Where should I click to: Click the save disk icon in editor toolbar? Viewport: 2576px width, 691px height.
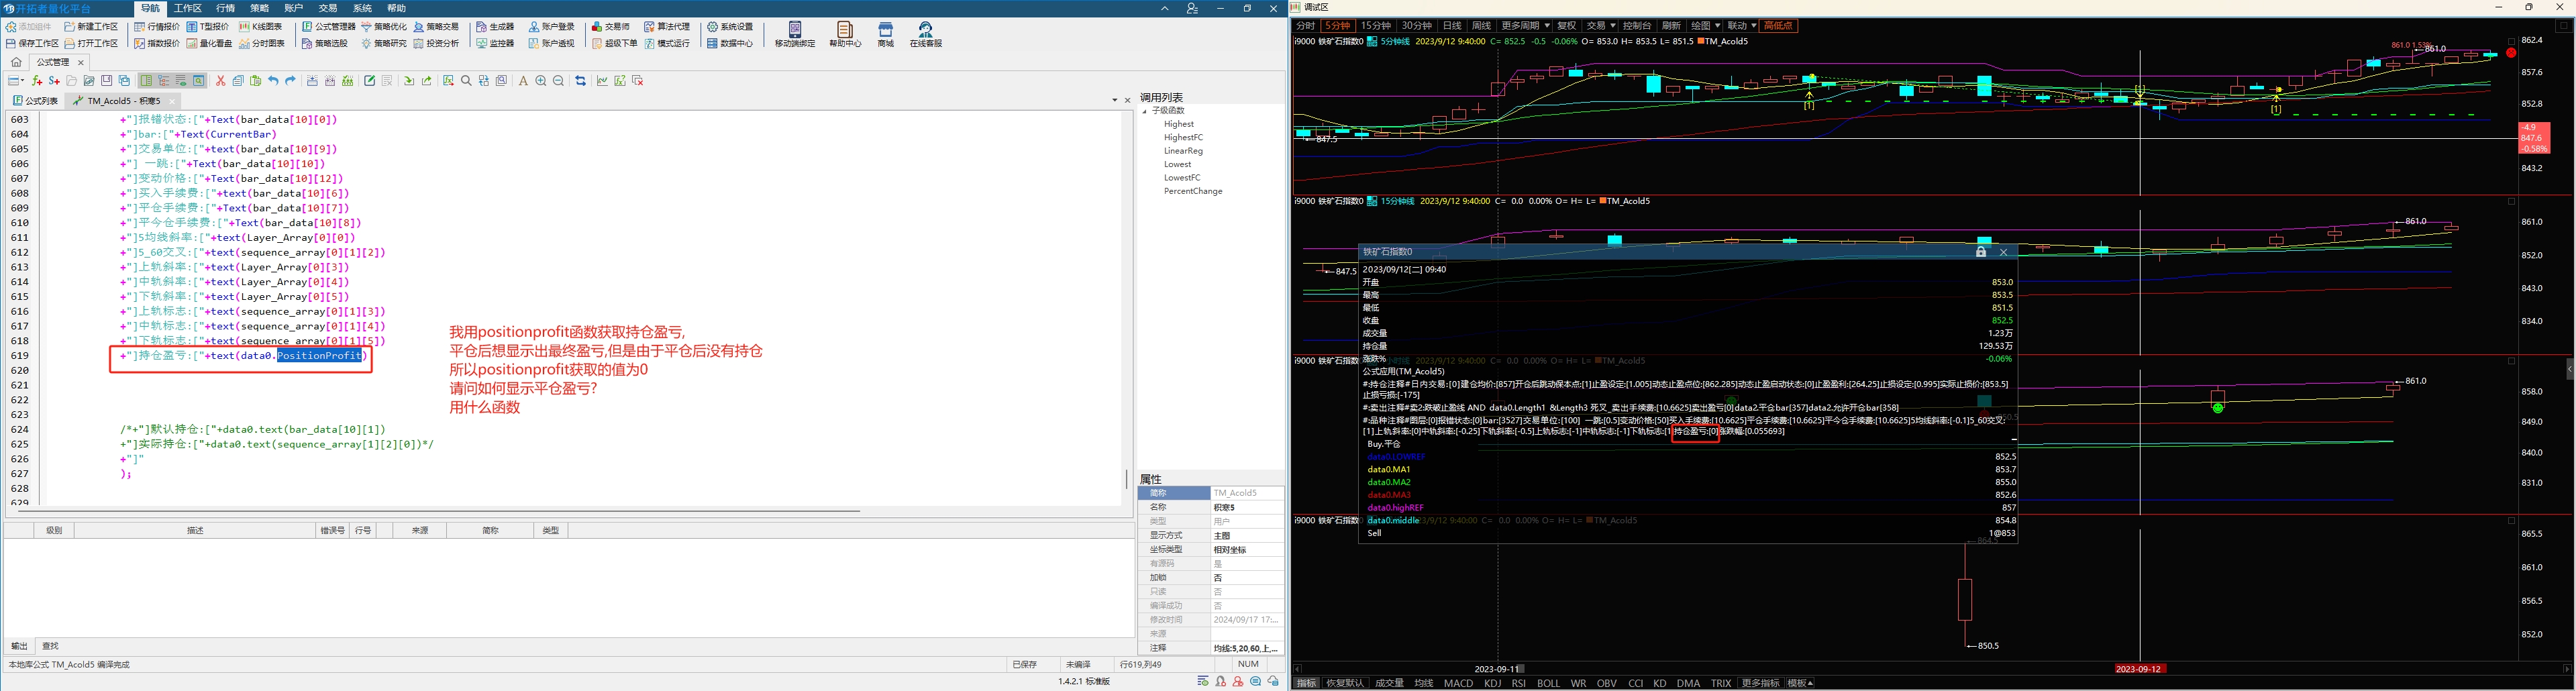coord(106,81)
